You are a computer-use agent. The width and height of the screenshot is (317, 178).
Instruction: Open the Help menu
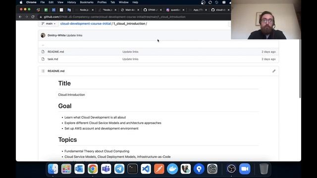coord(135,2)
